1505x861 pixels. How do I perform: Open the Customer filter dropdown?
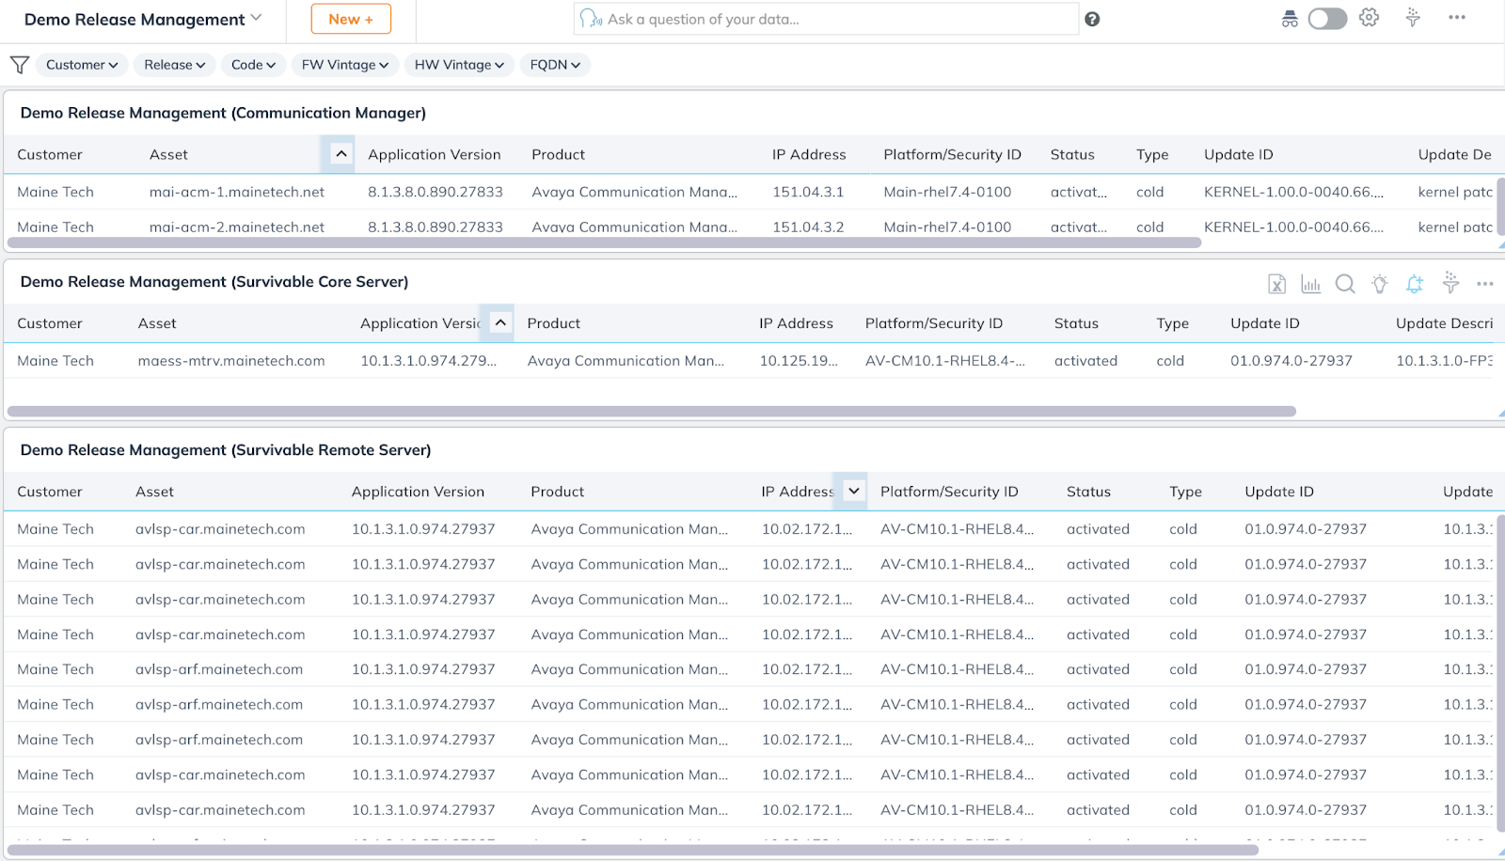(82, 65)
